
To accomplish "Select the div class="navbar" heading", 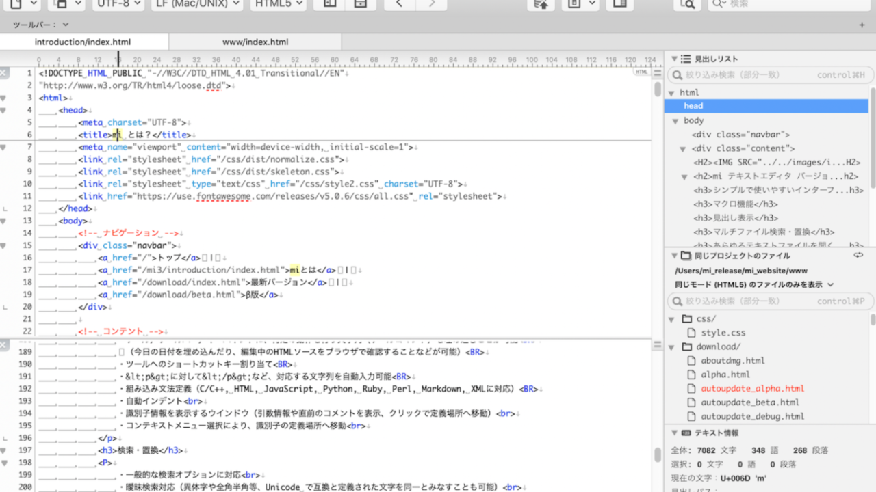I will coord(740,135).
